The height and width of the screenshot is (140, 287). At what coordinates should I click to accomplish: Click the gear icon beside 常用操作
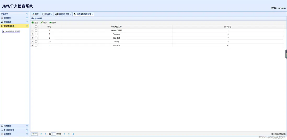coord(2,18)
